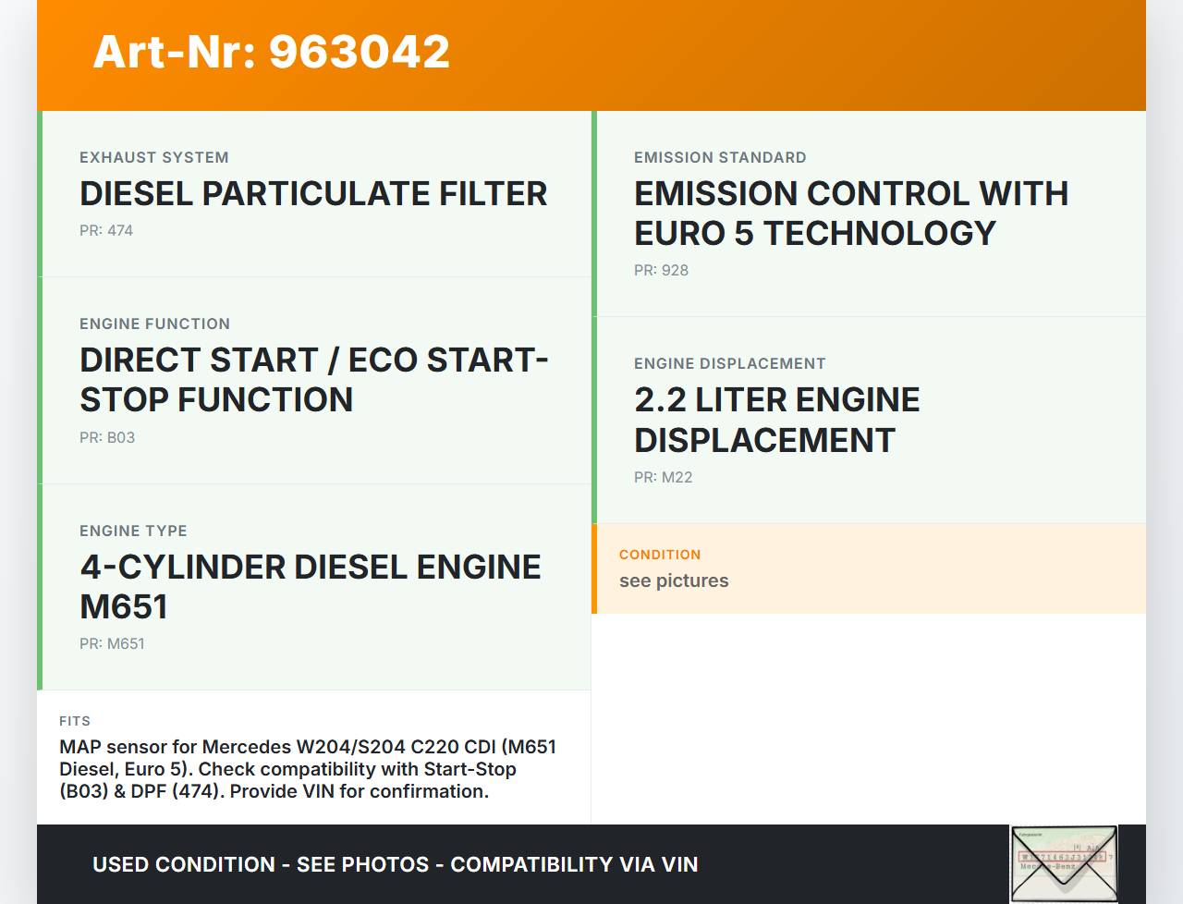Viewport: 1183px width, 904px height.
Task: Click the Used Condition footer banner text
Action: tap(395, 865)
